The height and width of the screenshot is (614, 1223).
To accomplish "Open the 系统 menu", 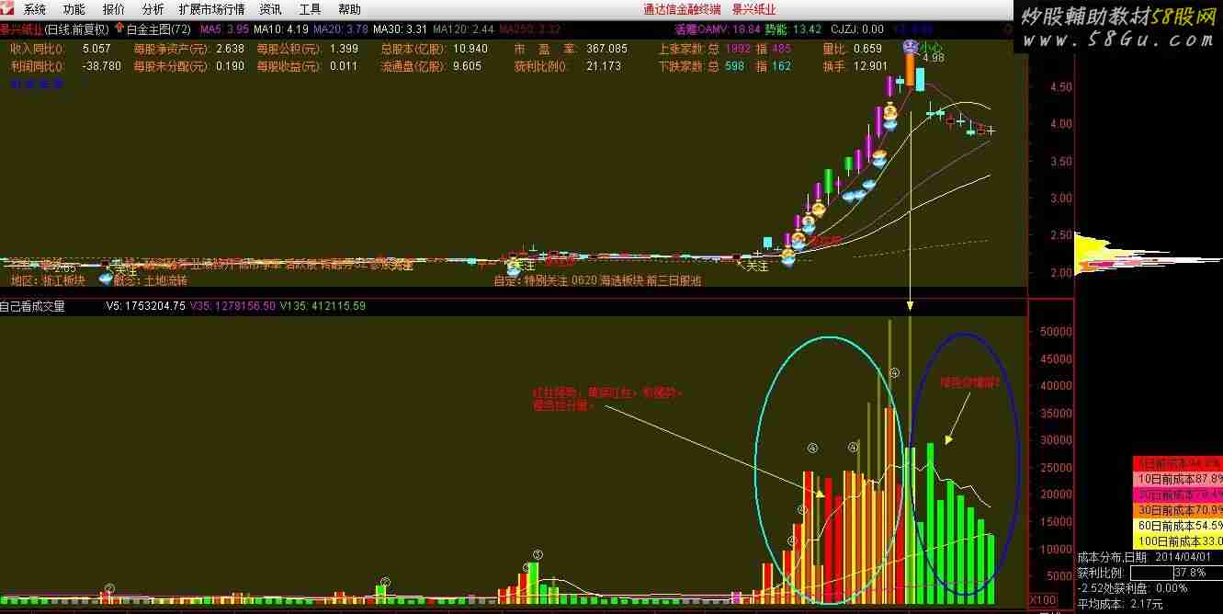I will (35, 9).
